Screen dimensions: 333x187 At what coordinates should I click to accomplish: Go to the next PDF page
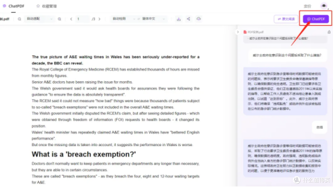pos(99,19)
